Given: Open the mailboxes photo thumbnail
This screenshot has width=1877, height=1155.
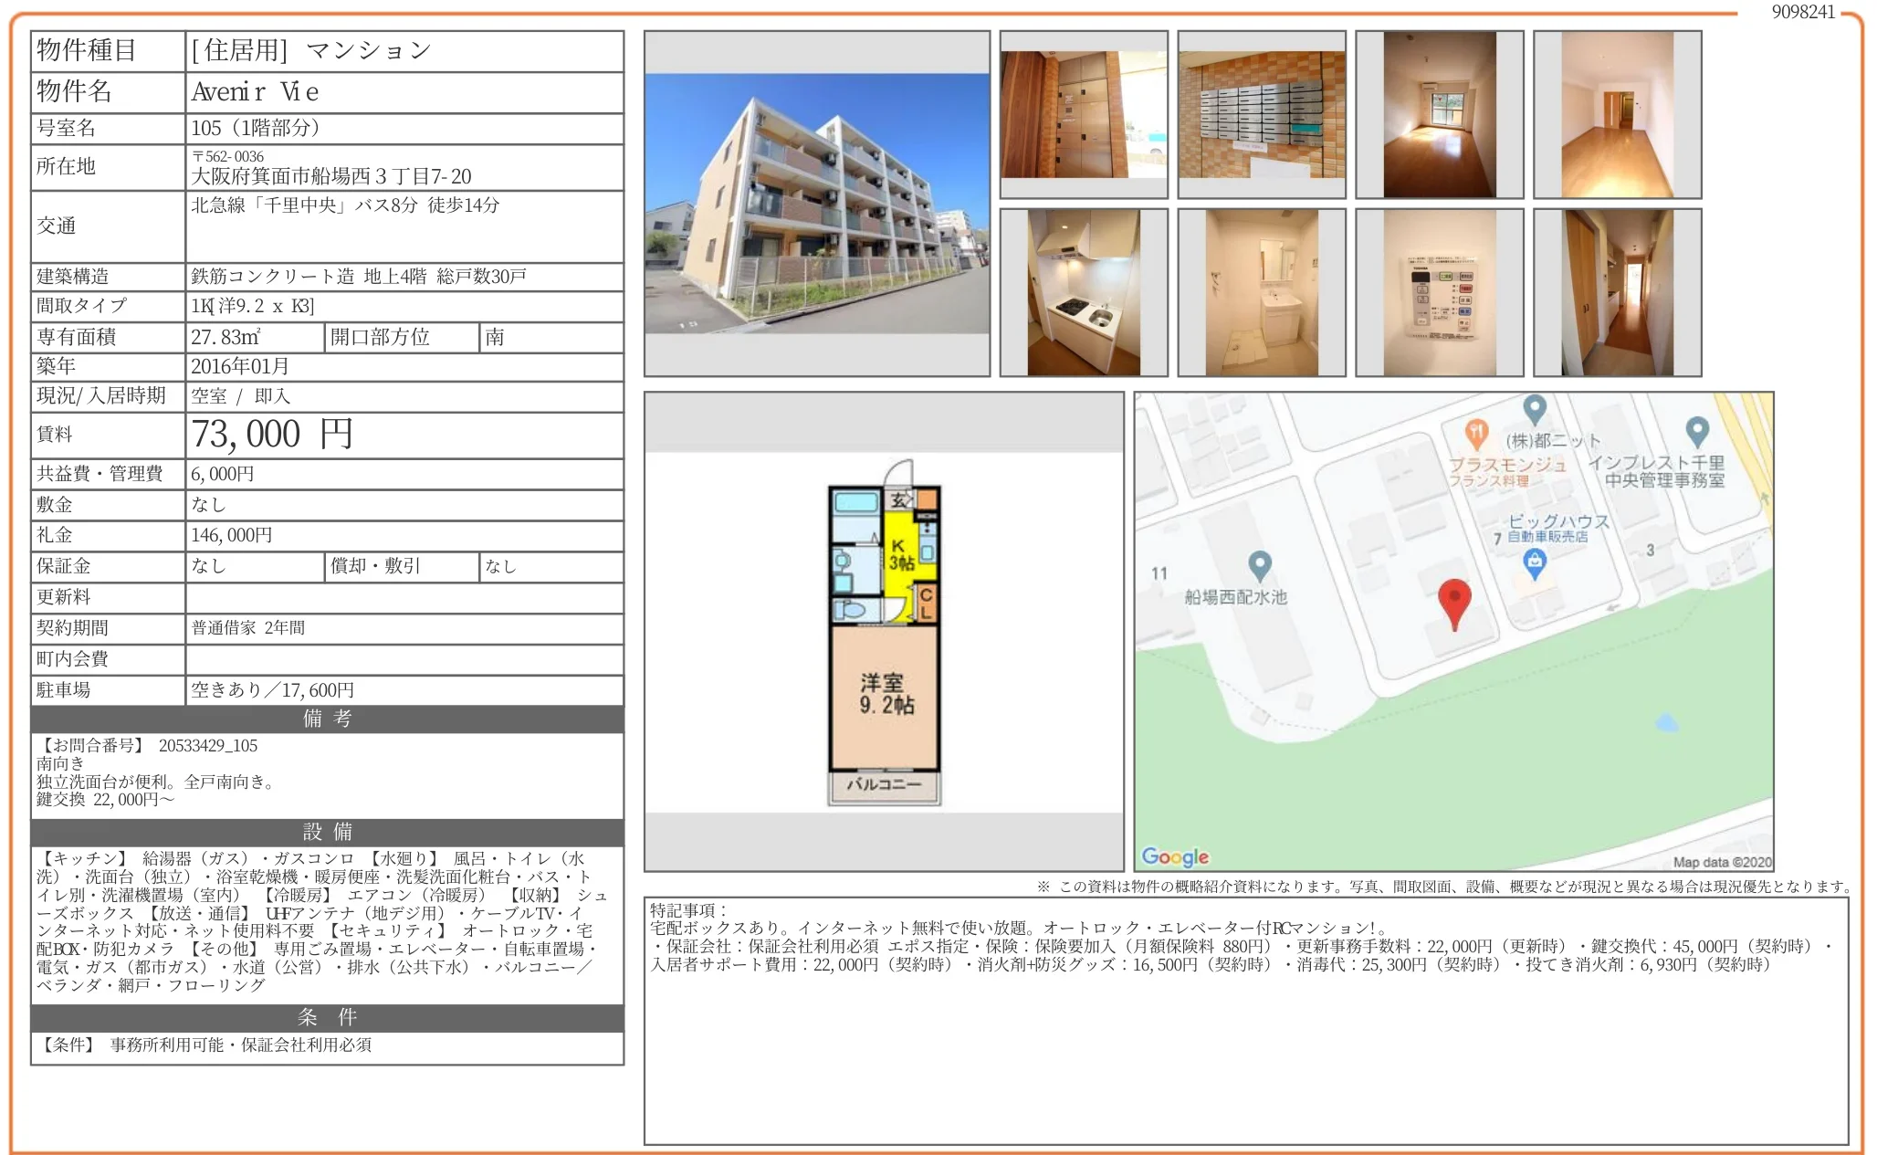Looking at the screenshot, I should tap(1261, 115).
